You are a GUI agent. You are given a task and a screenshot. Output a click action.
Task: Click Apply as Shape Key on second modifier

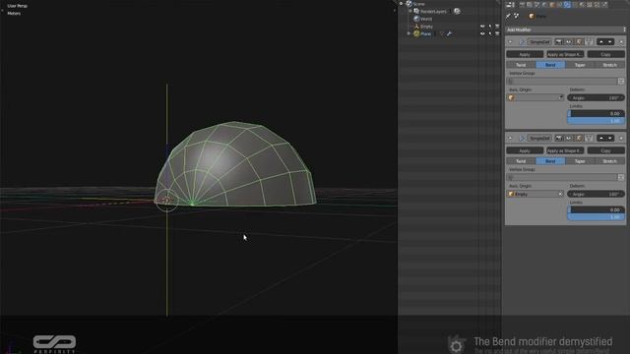click(x=565, y=150)
